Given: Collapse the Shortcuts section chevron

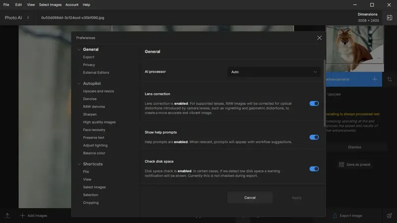Looking at the screenshot, I should (x=79, y=164).
